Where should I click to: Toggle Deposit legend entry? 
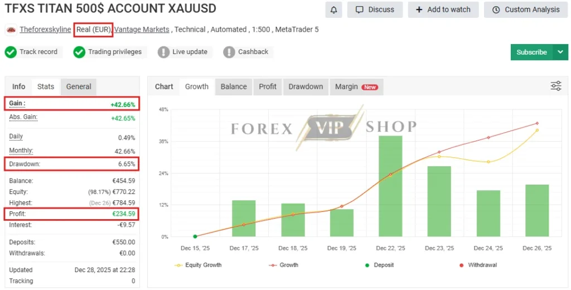[379, 265]
